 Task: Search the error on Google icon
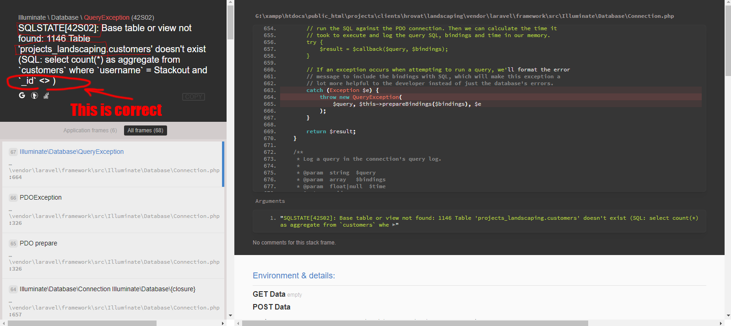pos(22,95)
